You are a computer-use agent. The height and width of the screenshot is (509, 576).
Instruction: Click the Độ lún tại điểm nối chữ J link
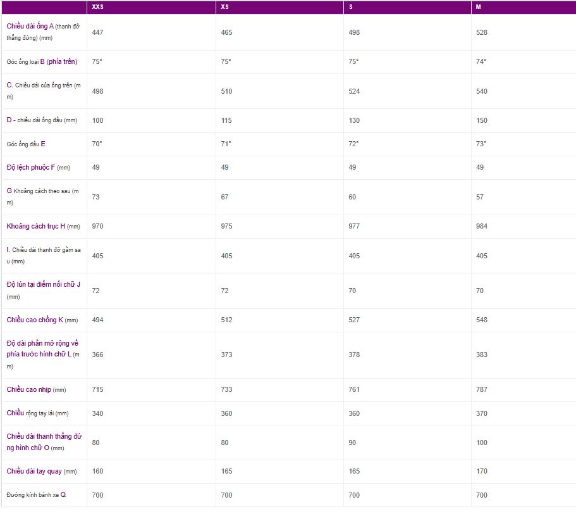[x=43, y=285]
